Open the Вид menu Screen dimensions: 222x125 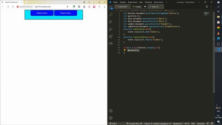[x=141, y=2]
